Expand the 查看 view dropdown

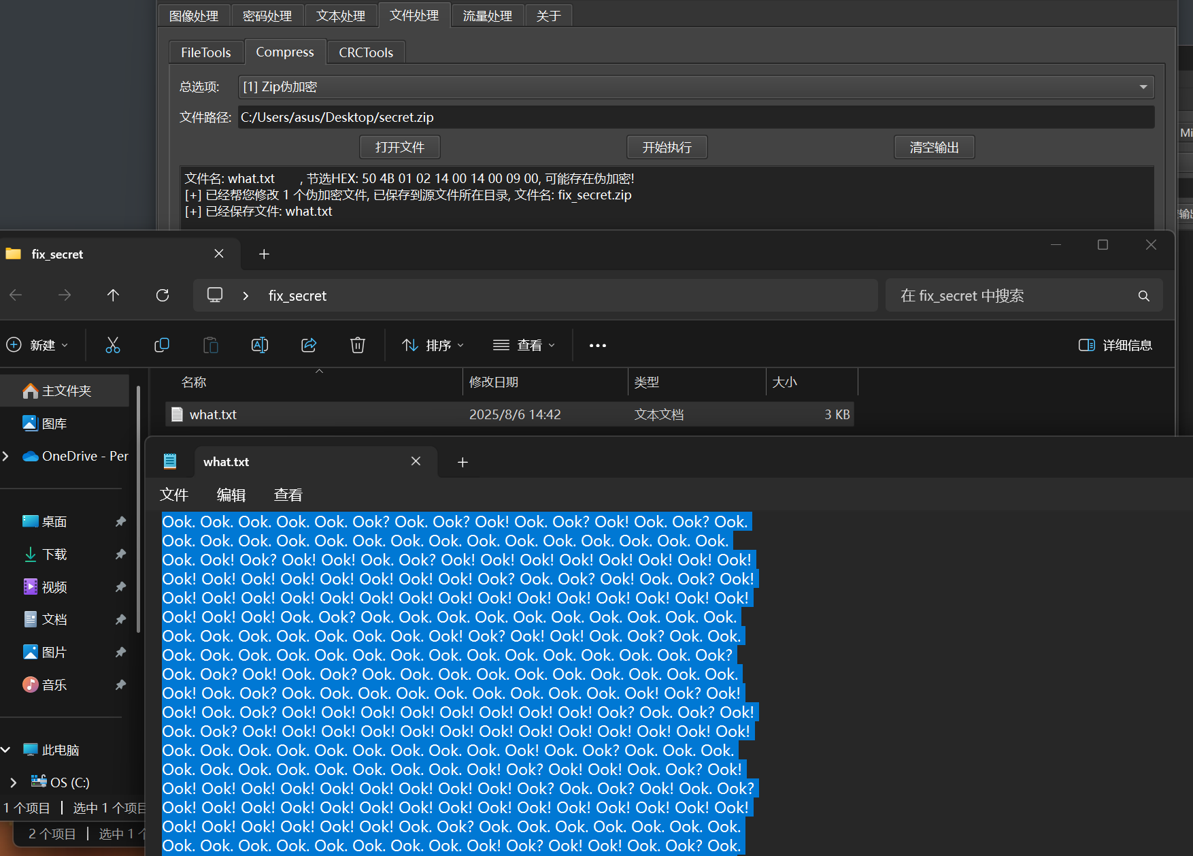(524, 345)
